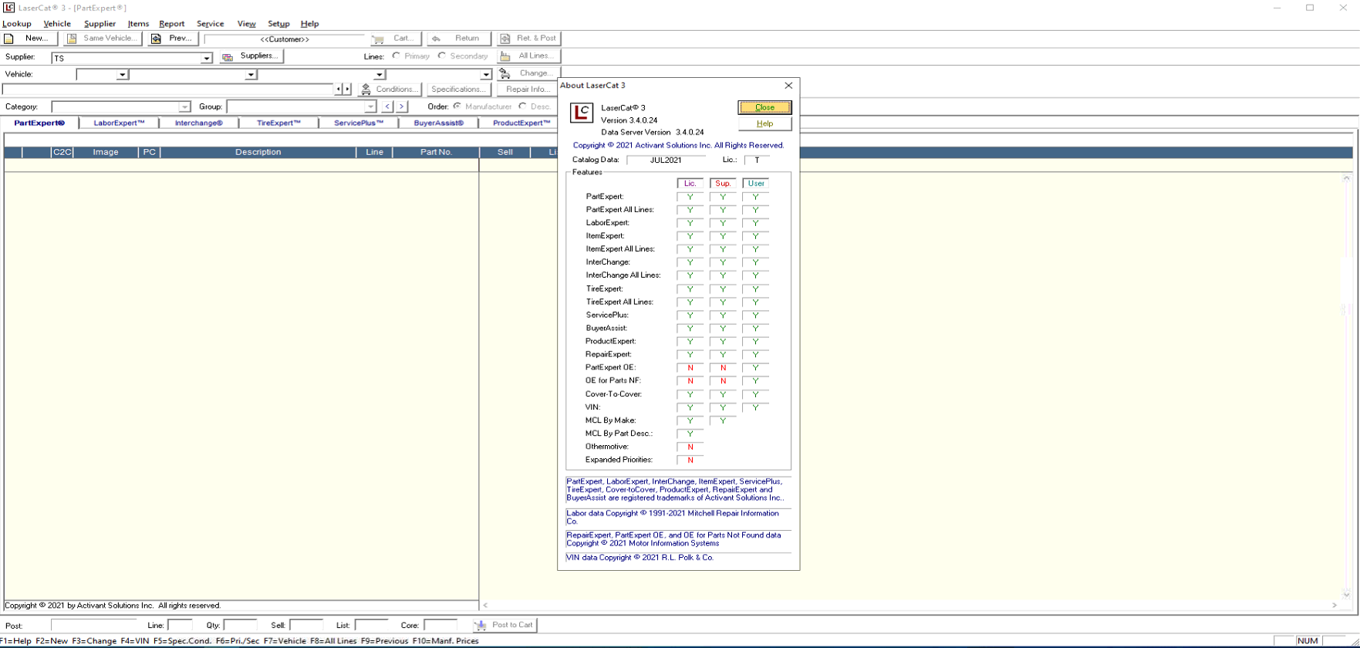
Task: Click the Catalog Data JUL2021 field
Action: [666, 160]
